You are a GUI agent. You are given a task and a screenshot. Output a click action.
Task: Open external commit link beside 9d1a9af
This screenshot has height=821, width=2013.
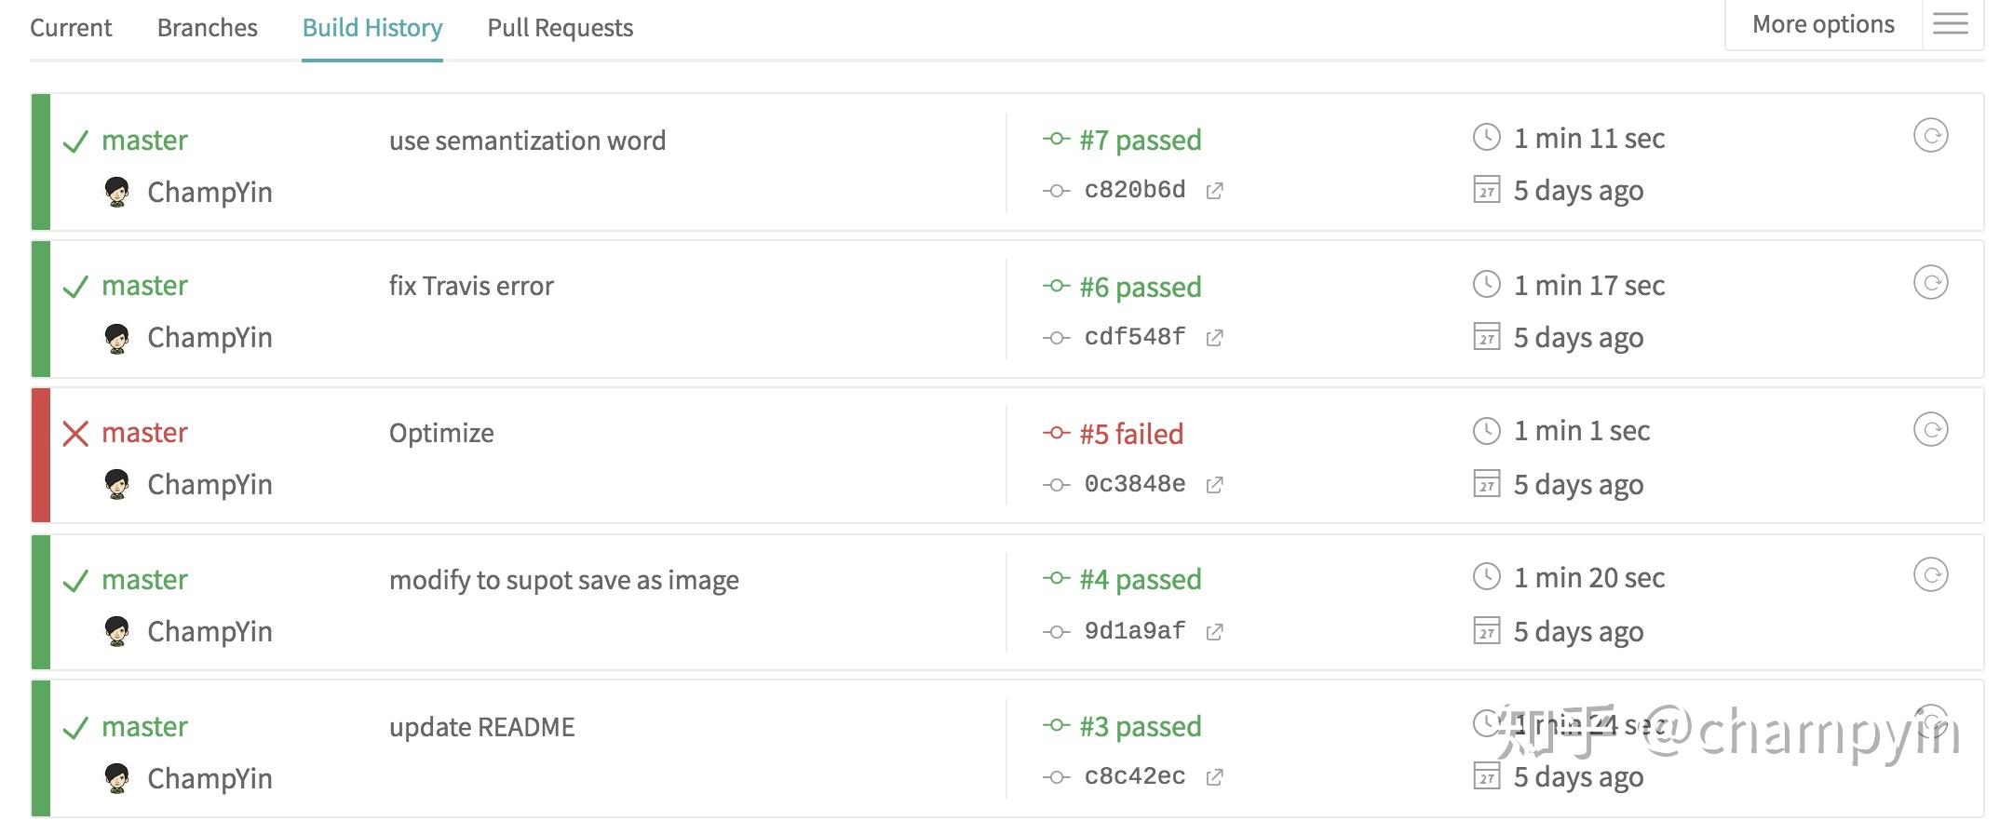click(1214, 632)
